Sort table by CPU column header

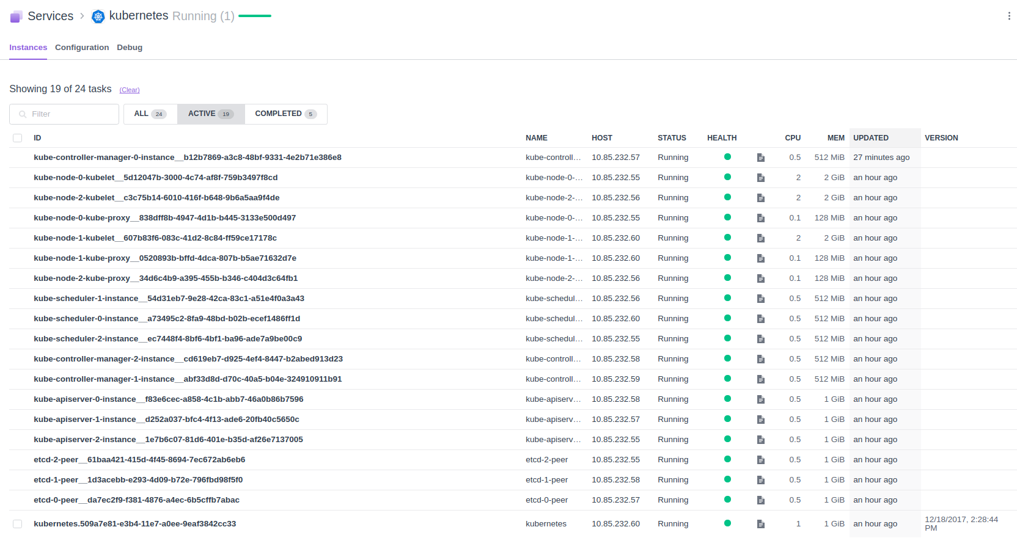coord(793,138)
